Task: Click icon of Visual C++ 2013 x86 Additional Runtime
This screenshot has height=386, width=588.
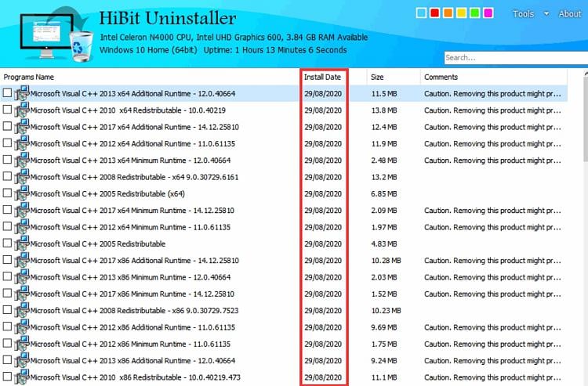Action: (22, 360)
